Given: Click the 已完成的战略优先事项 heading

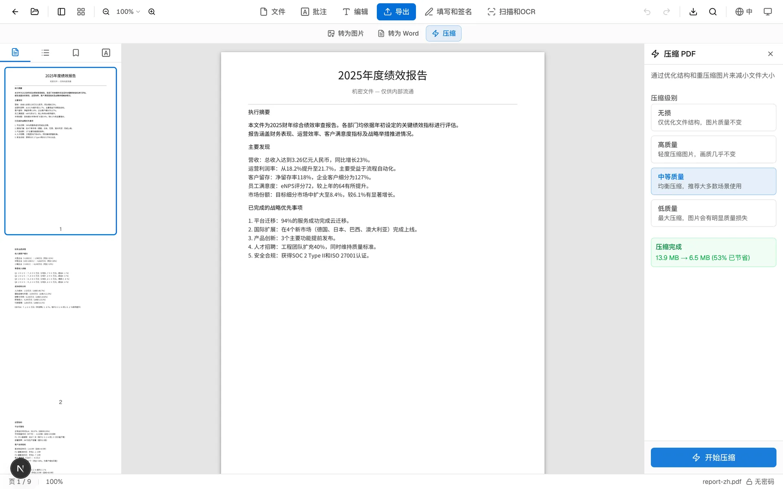Looking at the screenshot, I should [275, 208].
